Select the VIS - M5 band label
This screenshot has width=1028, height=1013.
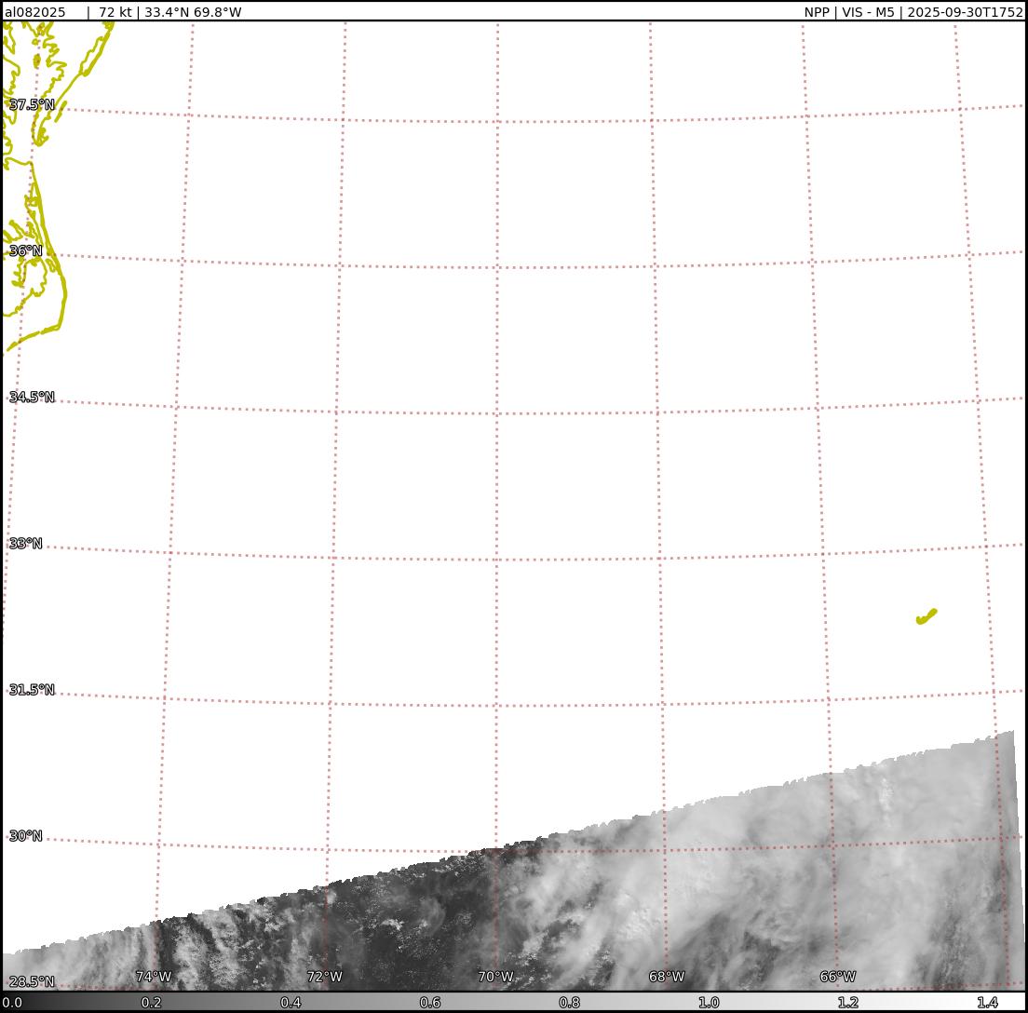867,12
